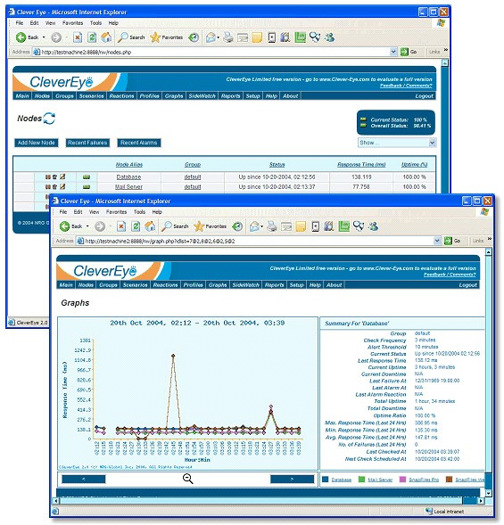This screenshot has height=525, width=504.
Task: Expand Back history arrow in rear Nodes window
Action: click(44, 37)
